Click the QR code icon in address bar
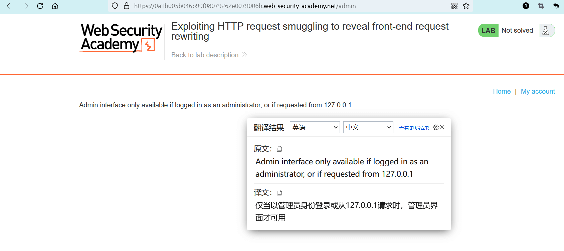Screen dimensions: 564x251 pos(454,6)
